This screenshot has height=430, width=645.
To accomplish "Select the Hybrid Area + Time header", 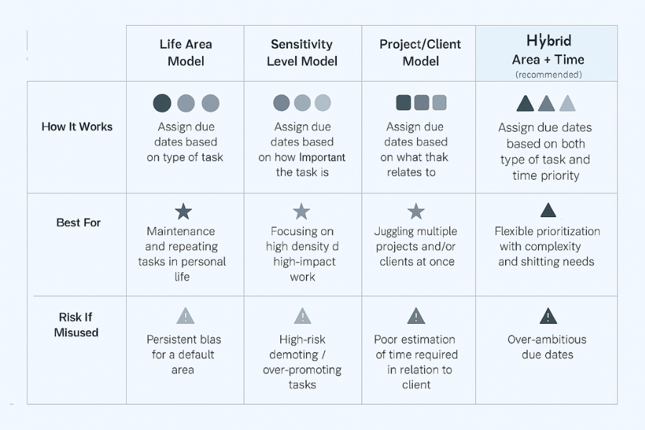I will coord(548,50).
